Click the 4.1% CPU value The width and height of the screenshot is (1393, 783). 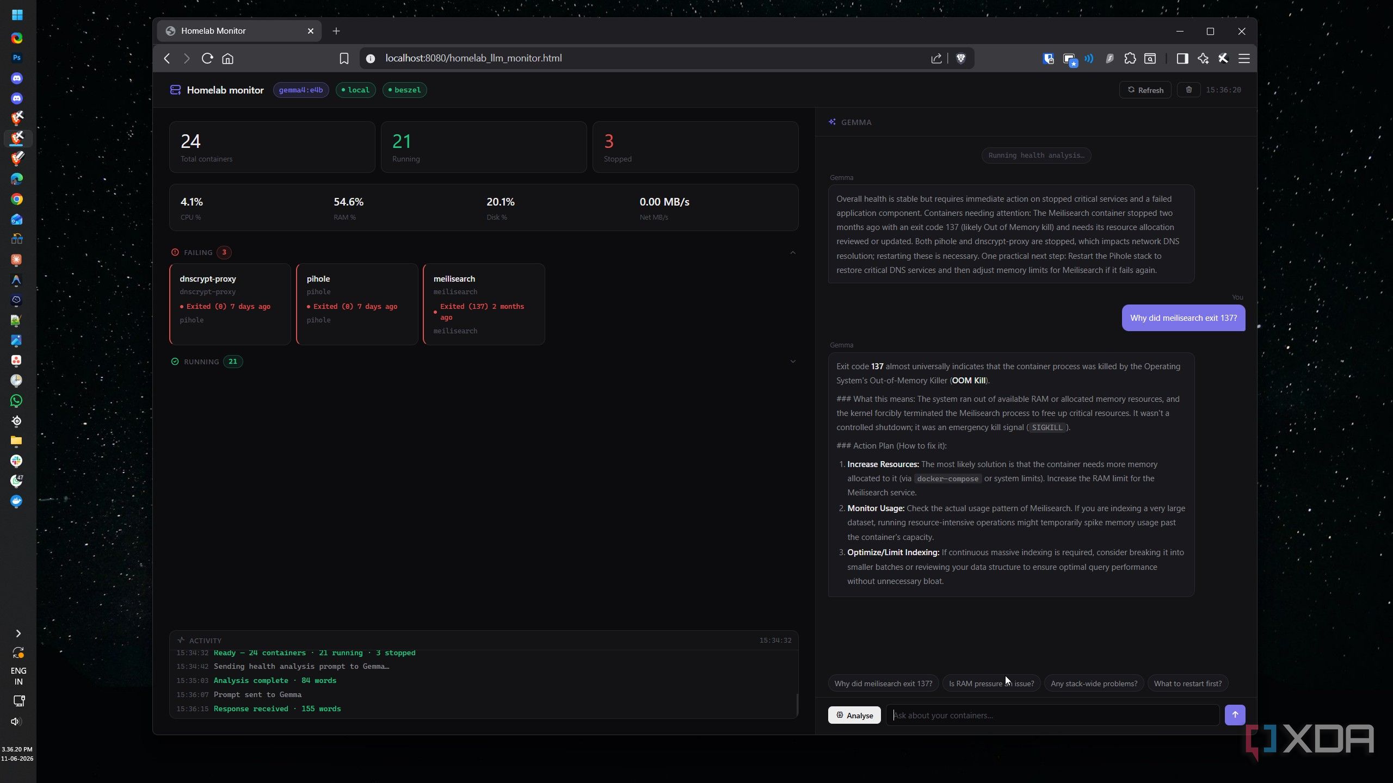tap(192, 202)
